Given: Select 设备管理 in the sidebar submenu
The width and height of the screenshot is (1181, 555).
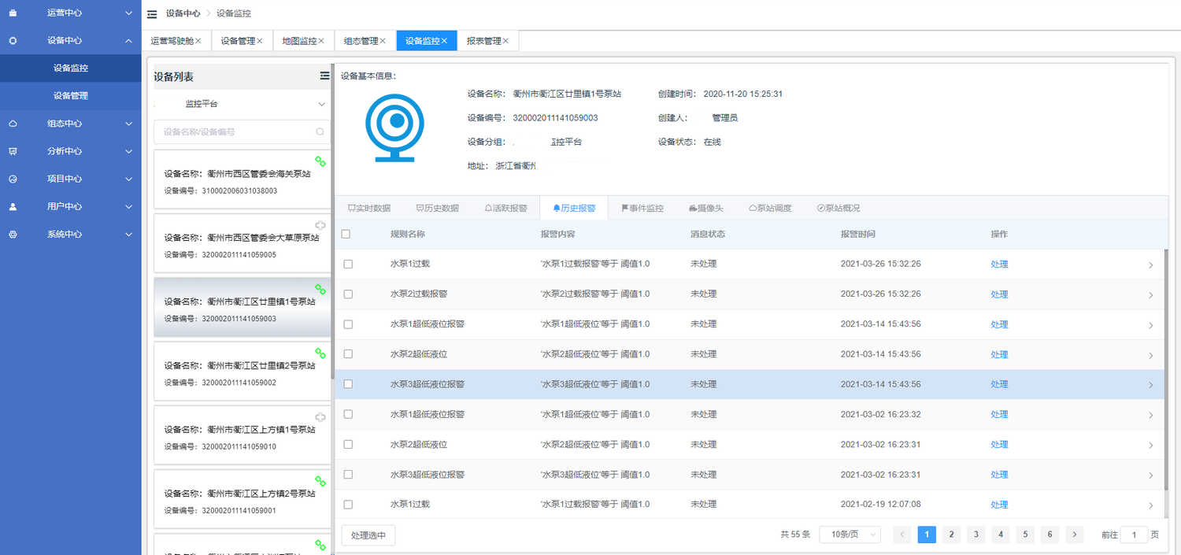Looking at the screenshot, I should pyautogui.click(x=71, y=96).
